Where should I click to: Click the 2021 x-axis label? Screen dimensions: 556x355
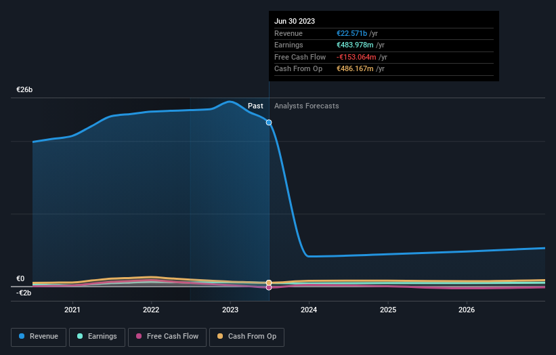[x=72, y=310]
